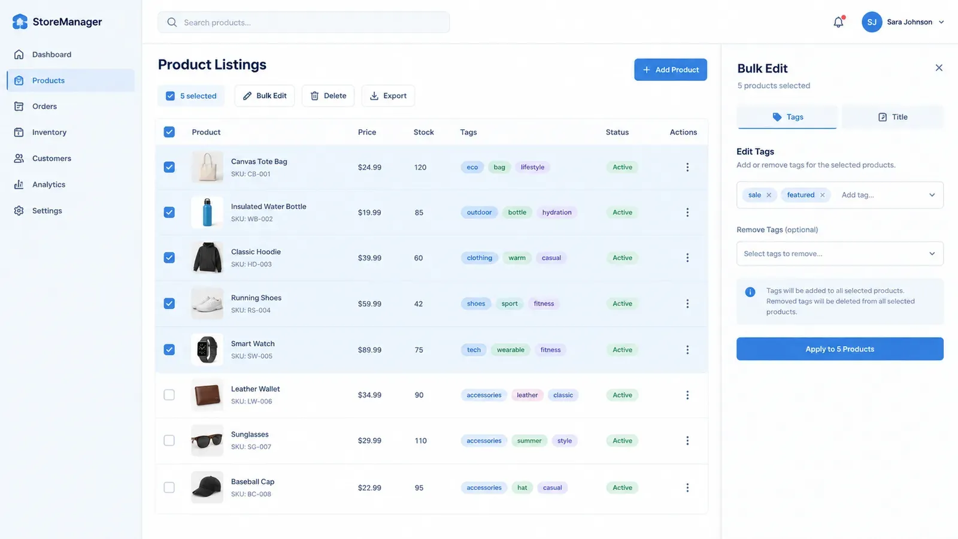Open Analytics in the sidebar
This screenshot has width=958, height=539.
71,184
